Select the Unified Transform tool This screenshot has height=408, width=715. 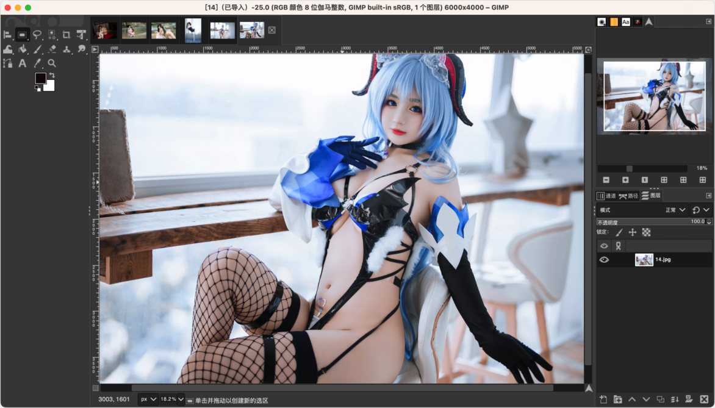81,35
